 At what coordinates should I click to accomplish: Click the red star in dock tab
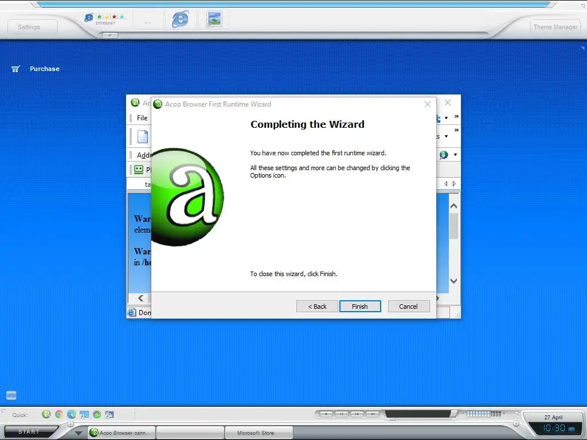click(114, 17)
